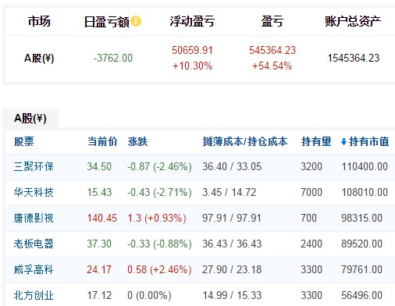
Task: Click 唐德影视 cost 97.91 / 97.91
Action: pyautogui.click(x=232, y=218)
